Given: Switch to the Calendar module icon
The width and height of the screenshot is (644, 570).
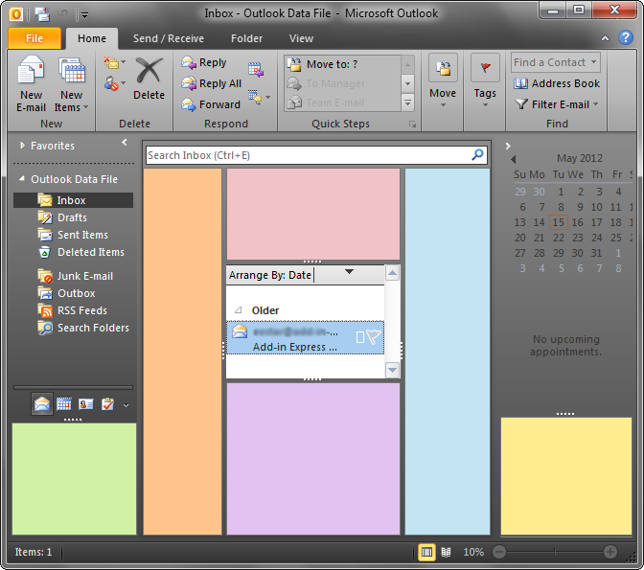Looking at the screenshot, I should (x=64, y=404).
